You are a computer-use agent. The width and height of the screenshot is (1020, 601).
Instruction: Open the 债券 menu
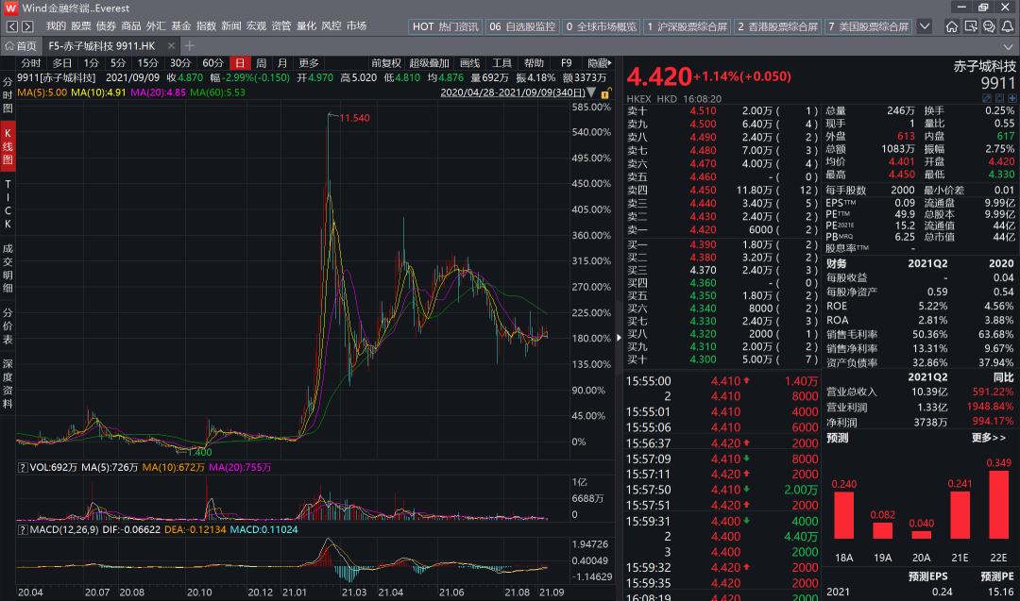[106, 26]
